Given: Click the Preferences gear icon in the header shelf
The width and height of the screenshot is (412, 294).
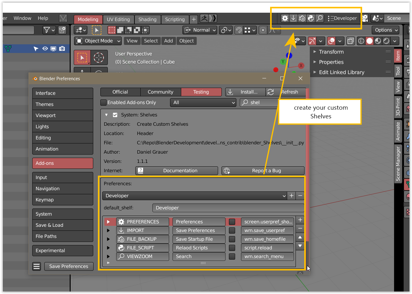Looking at the screenshot, I should [x=285, y=18].
